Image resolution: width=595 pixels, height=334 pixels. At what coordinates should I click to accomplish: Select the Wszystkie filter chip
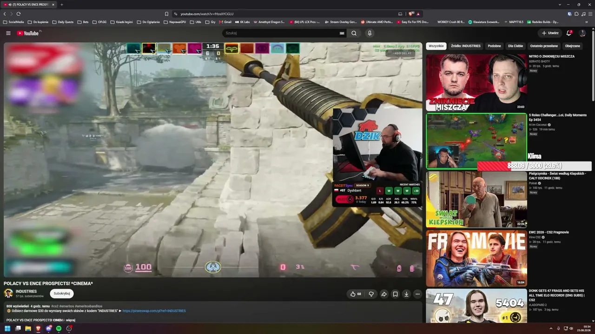click(x=436, y=46)
